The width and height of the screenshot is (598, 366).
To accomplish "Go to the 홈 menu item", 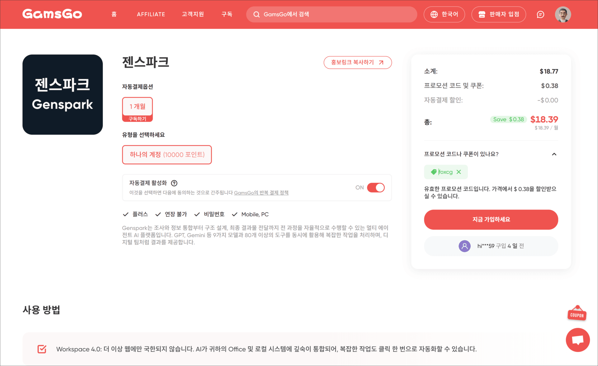I will pos(114,14).
